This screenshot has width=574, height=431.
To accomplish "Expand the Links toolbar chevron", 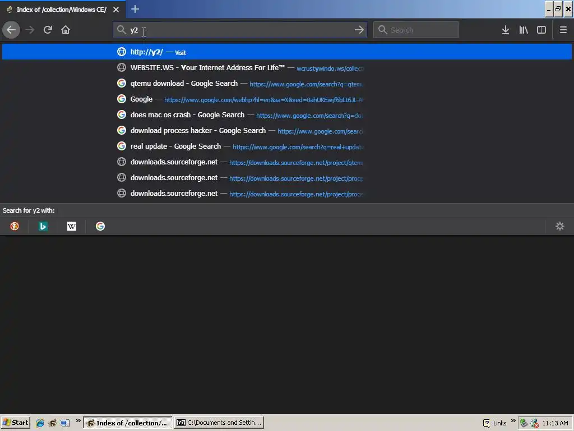I will [513, 421].
